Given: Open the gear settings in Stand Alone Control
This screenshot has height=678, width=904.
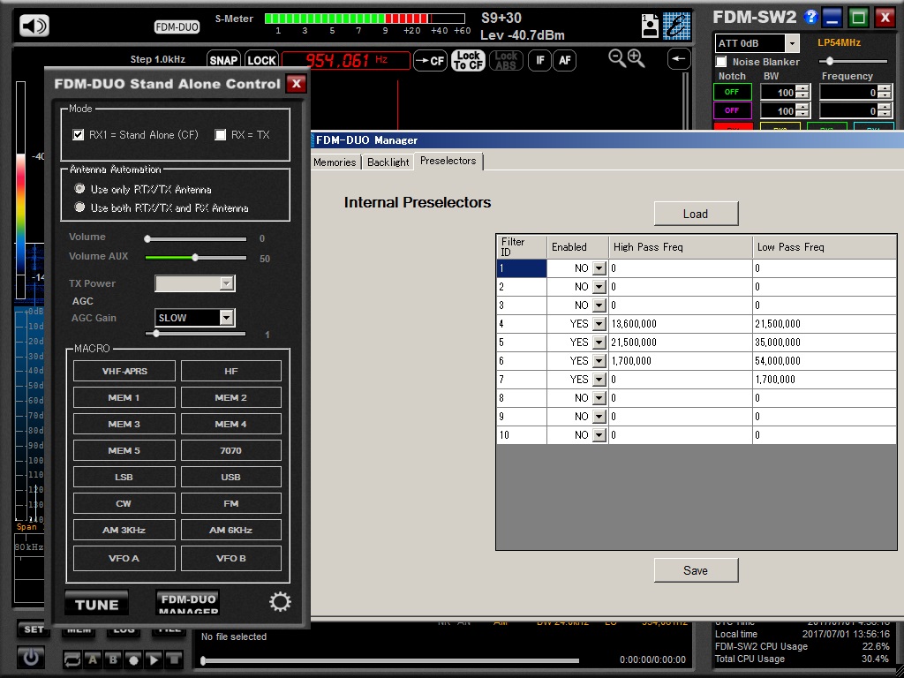Looking at the screenshot, I should [280, 602].
